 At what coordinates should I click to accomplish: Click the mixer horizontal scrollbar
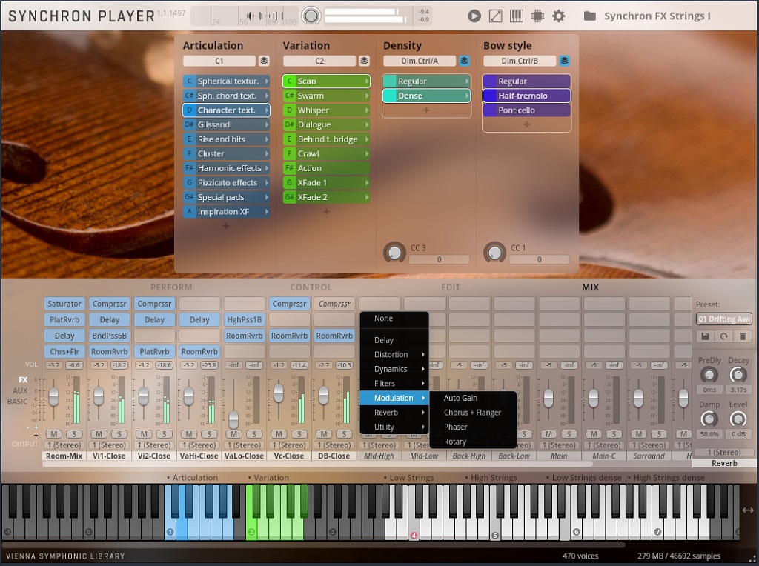tap(318, 464)
